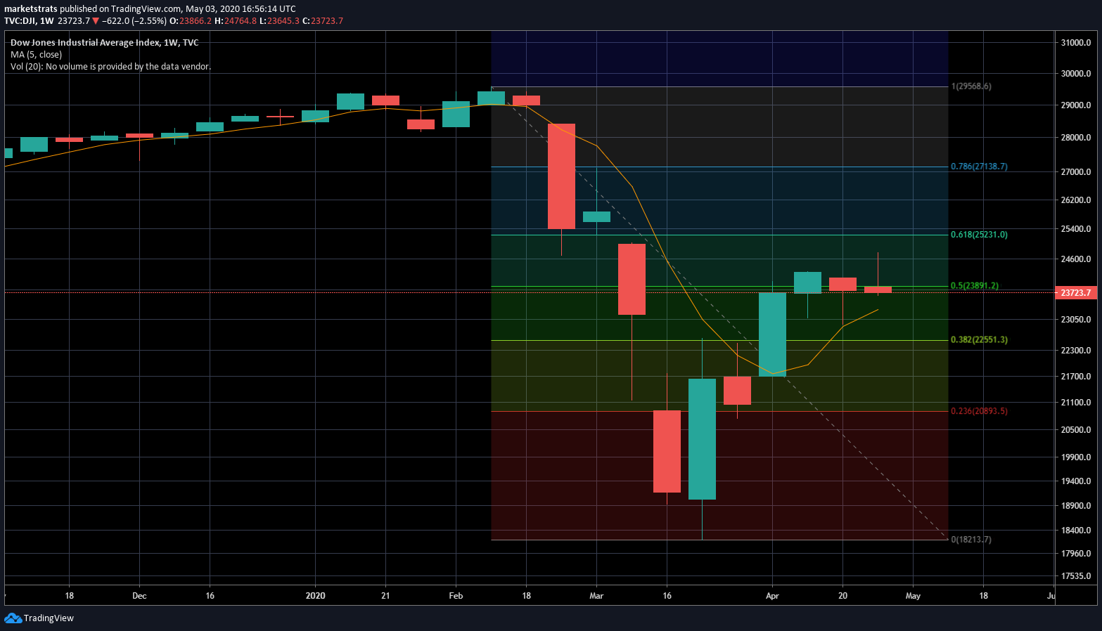The height and width of the screenshot is (631, 1102).
Task: Click the MA (5, close) indicator label
Action: (36, 55)
